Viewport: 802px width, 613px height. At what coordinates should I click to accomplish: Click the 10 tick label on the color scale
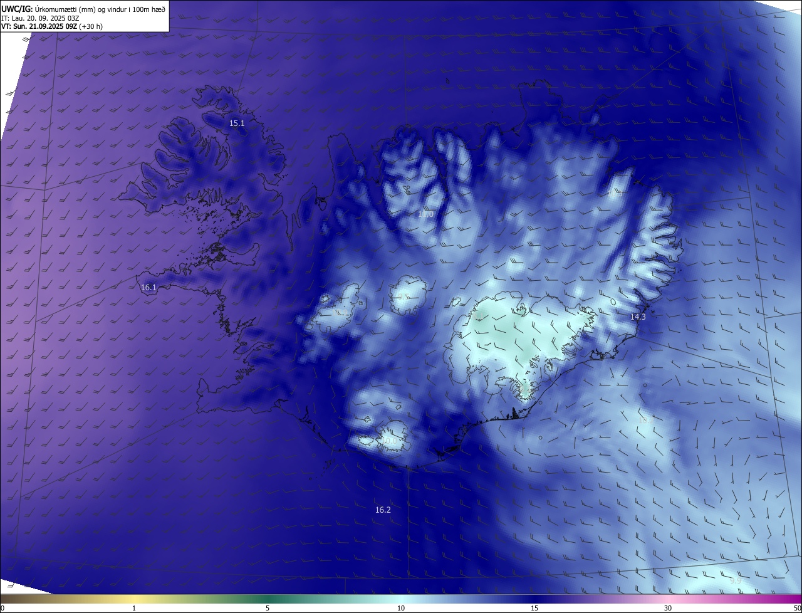click(401, 608)
